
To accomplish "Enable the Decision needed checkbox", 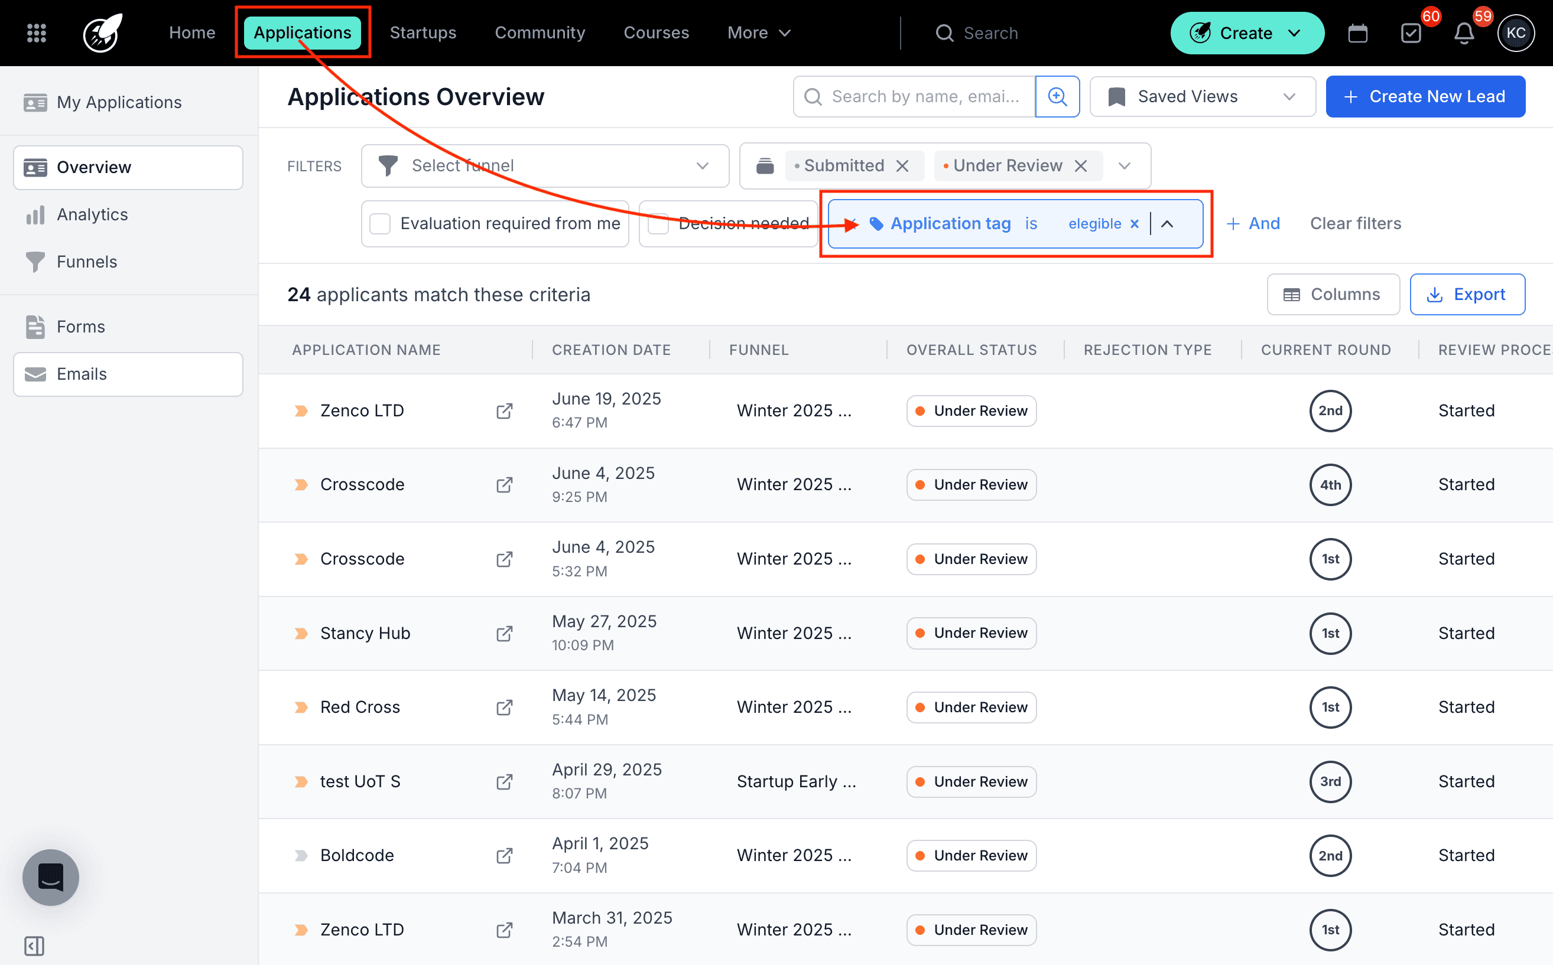I will pyautogui.click(x=659, y=223).
